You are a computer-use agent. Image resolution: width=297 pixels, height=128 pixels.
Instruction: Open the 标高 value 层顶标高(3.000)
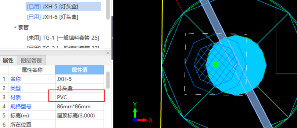(79, 116)
